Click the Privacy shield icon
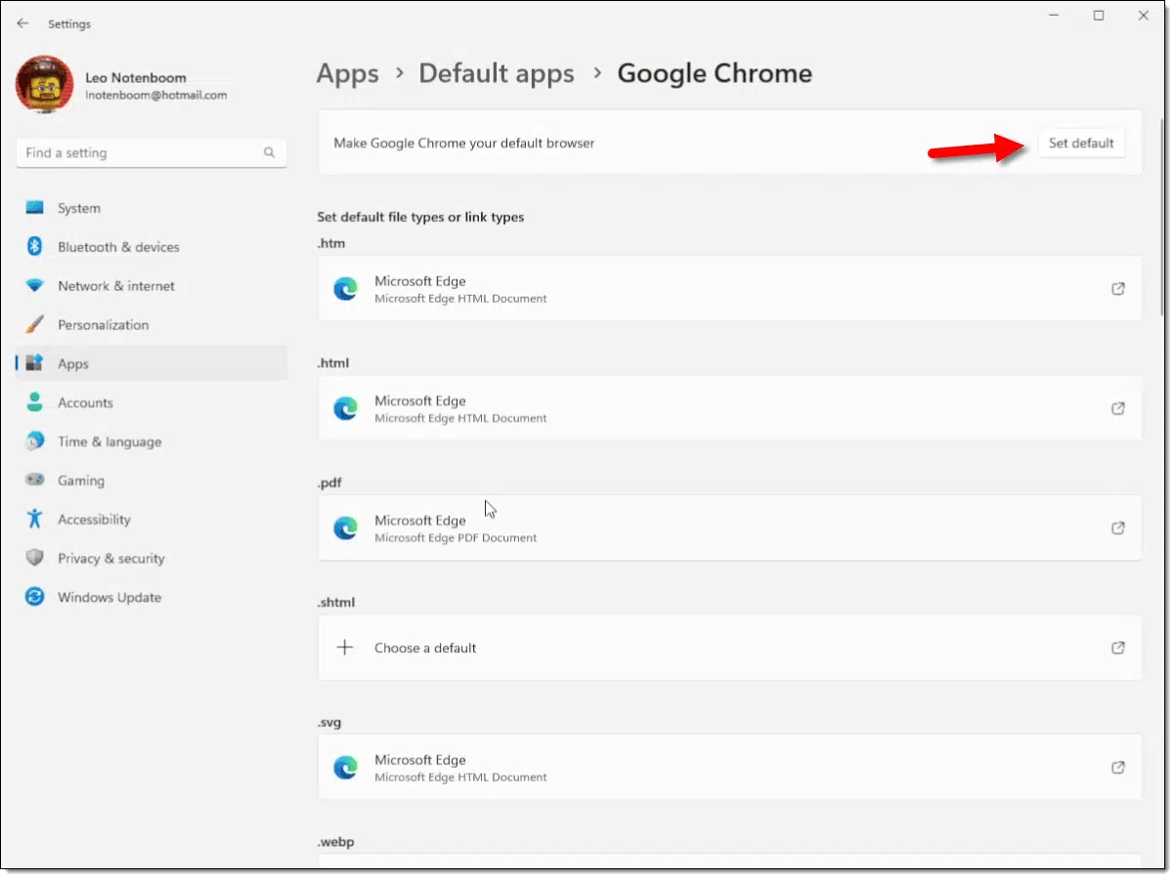 pos(35,558)
